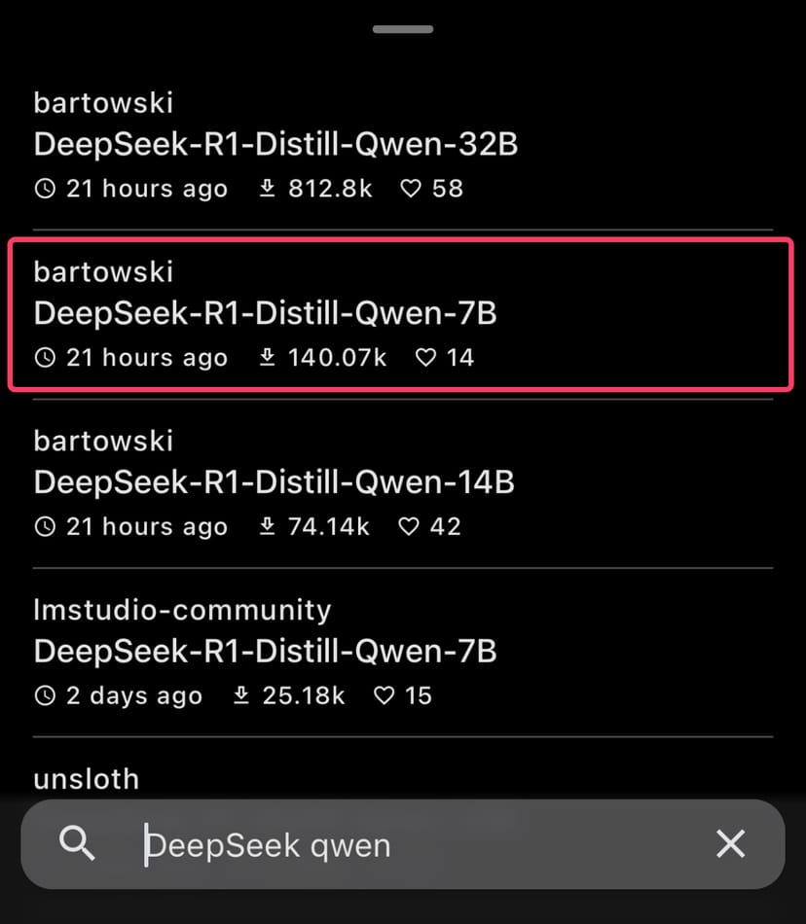Open bartowski DeepSeek-R1-Distill-Qwen-32B model
Screen dimensions: 806x924
[x=275, y=145]
